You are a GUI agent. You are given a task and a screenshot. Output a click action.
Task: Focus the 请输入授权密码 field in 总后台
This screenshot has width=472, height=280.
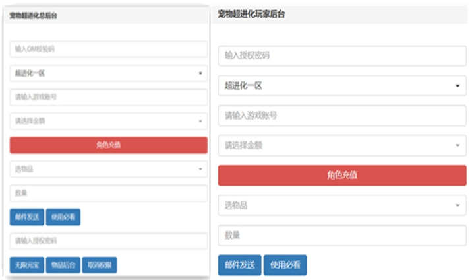tap(108, 240)
